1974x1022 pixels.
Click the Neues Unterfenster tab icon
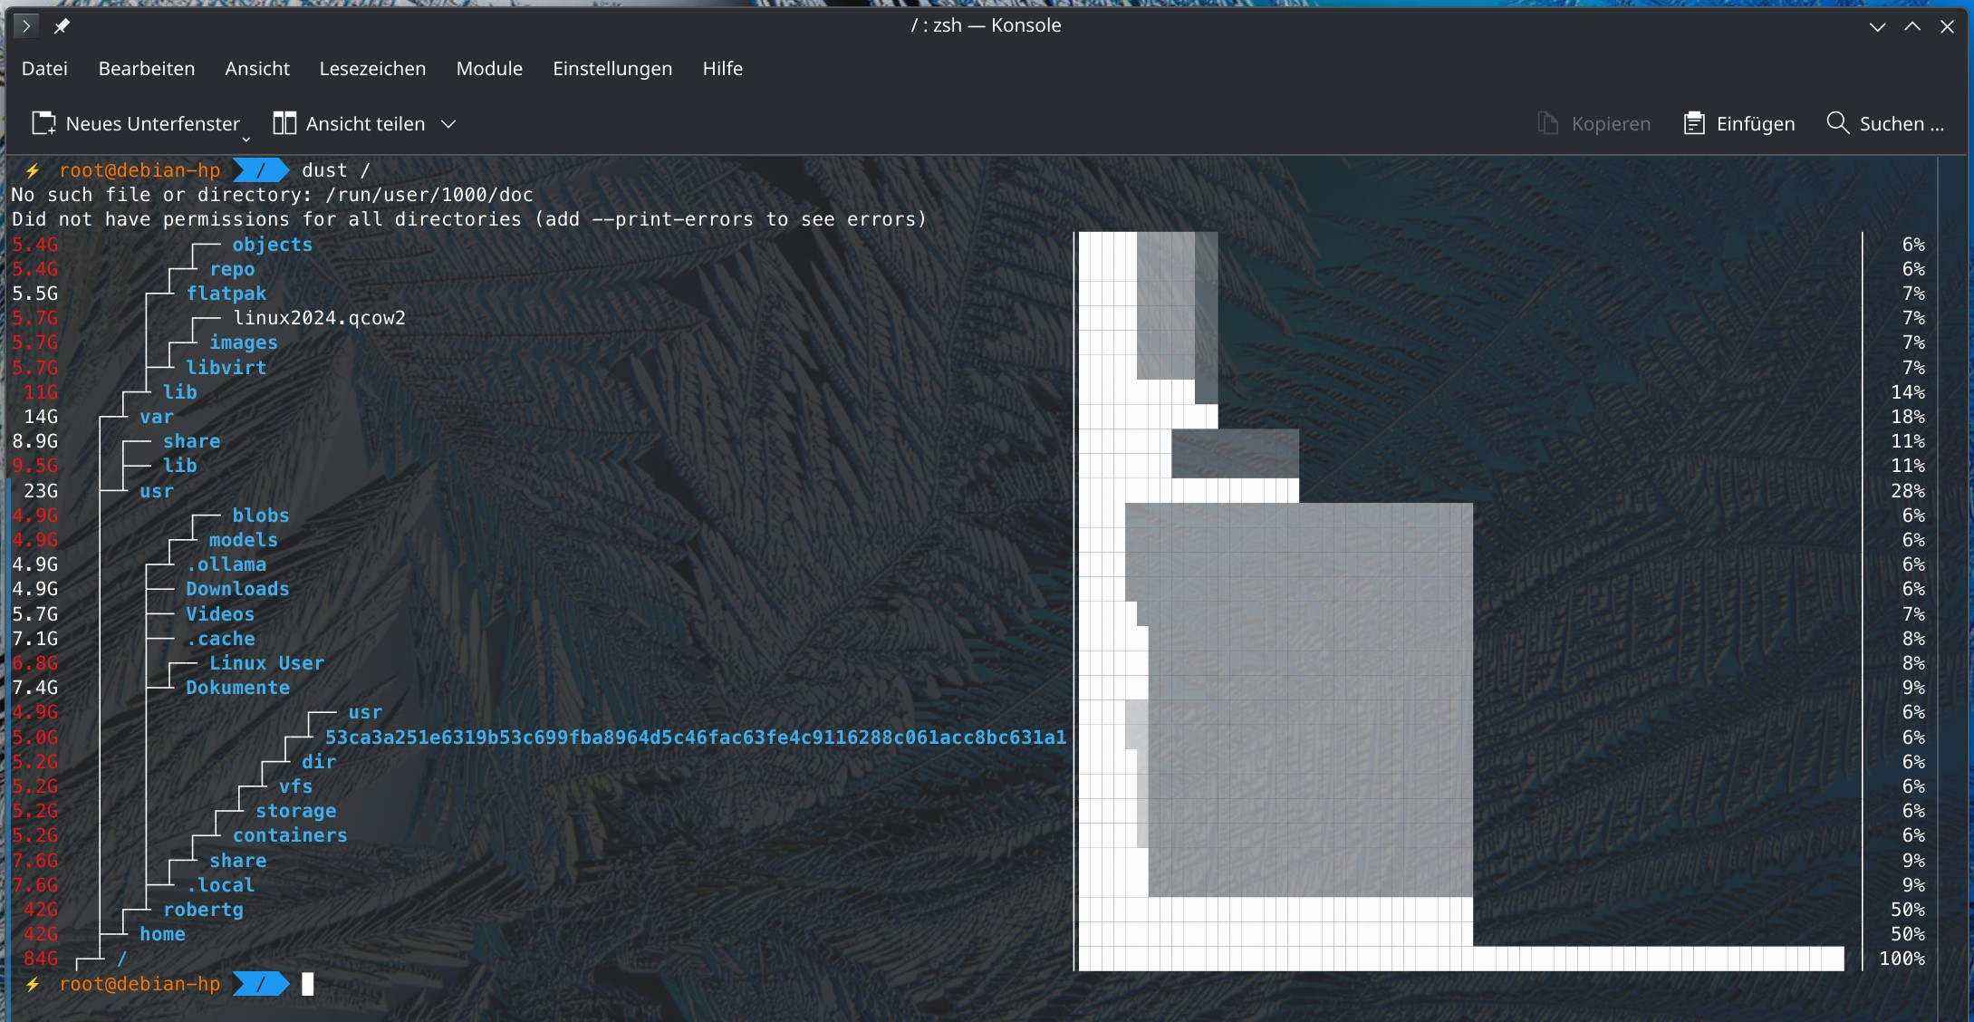tap(43, 123)
